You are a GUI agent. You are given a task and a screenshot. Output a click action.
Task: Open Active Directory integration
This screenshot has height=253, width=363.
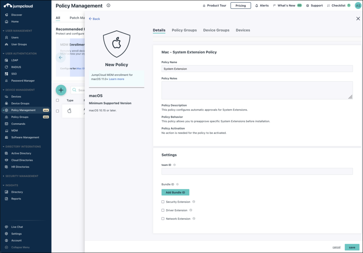click(21, 153)
